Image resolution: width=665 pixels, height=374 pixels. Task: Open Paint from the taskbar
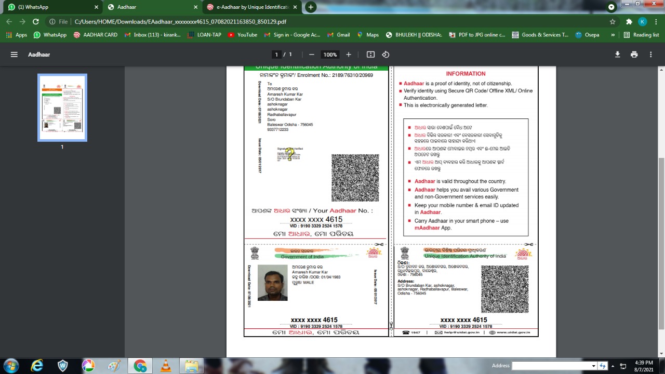coord(114,366)
